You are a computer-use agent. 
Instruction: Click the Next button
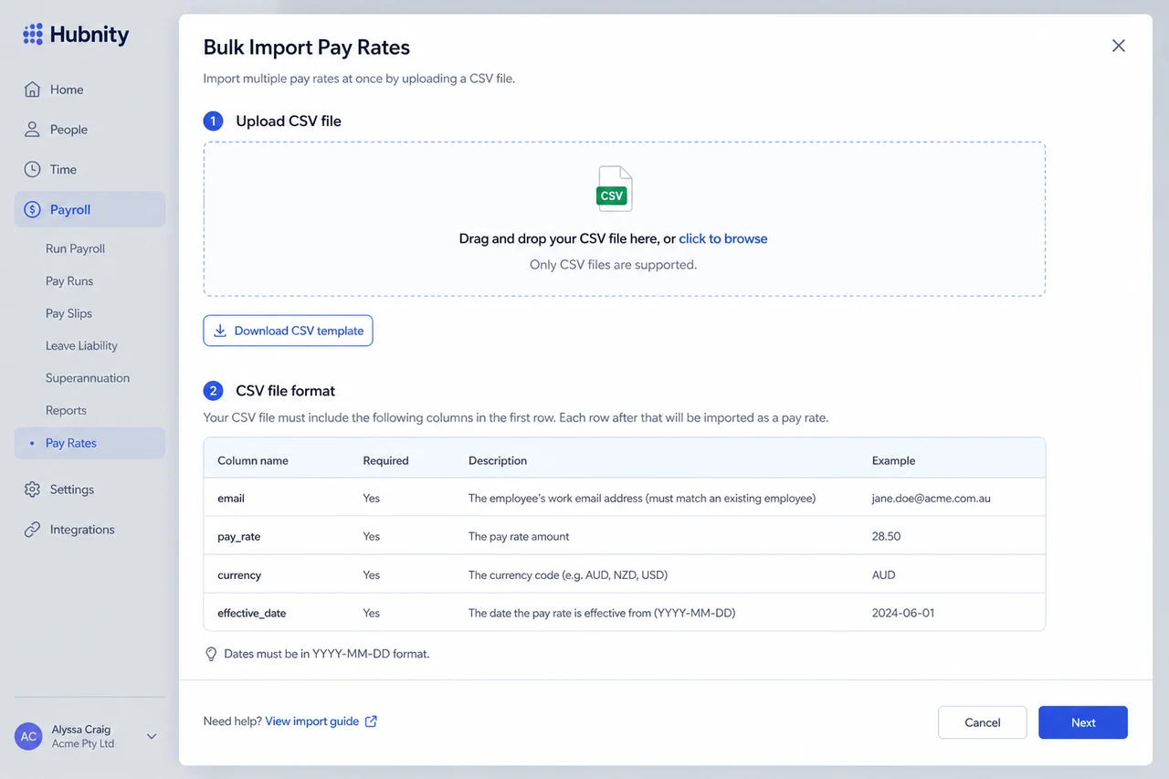(1083, 722)
